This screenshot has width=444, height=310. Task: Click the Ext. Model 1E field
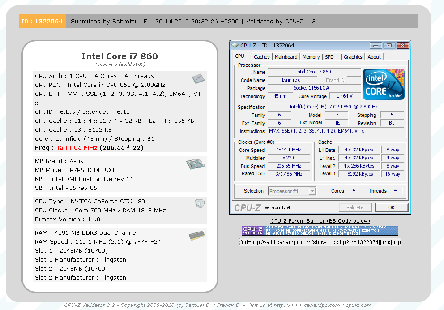[x=337, y=123]
